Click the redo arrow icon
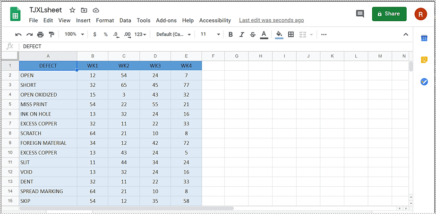436x214 pixels. pos(29,34)
